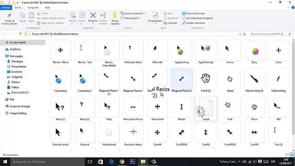The width and height of the screenshot is (295, 166).
Task: Select the Install setup file
Action: point(206,109)
